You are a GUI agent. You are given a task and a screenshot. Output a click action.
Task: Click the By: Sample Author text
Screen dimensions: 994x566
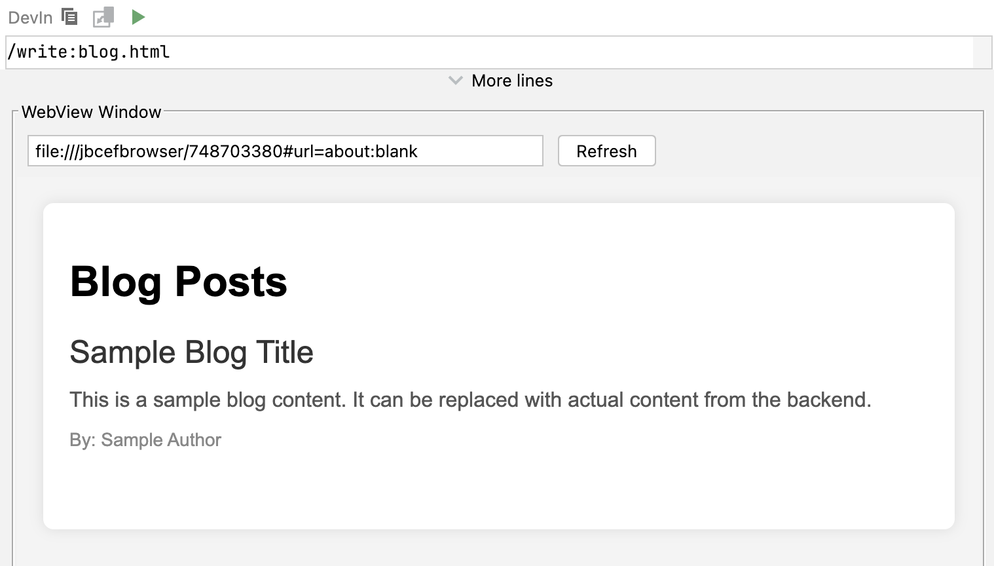click(x=145, y=440)
